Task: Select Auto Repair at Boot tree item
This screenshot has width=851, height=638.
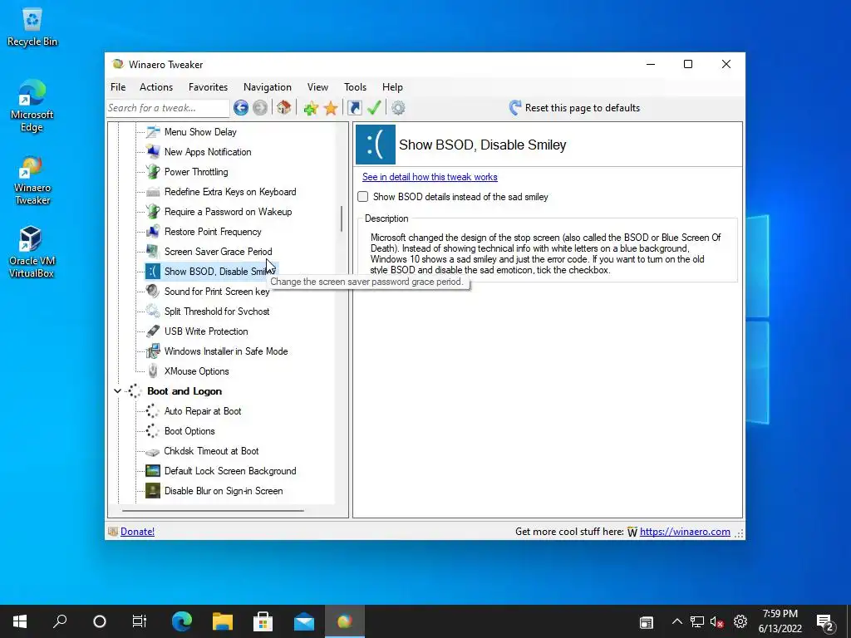Action: coord(203,411)
